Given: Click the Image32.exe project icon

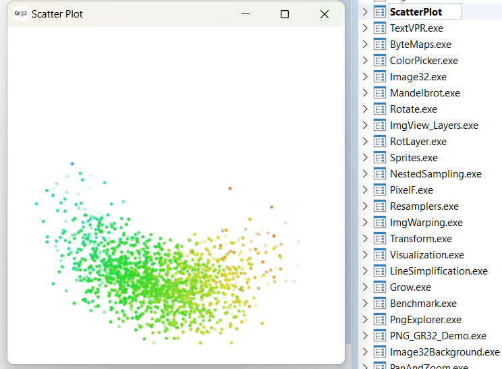Looking at the screenshot, I should [380, 77].
